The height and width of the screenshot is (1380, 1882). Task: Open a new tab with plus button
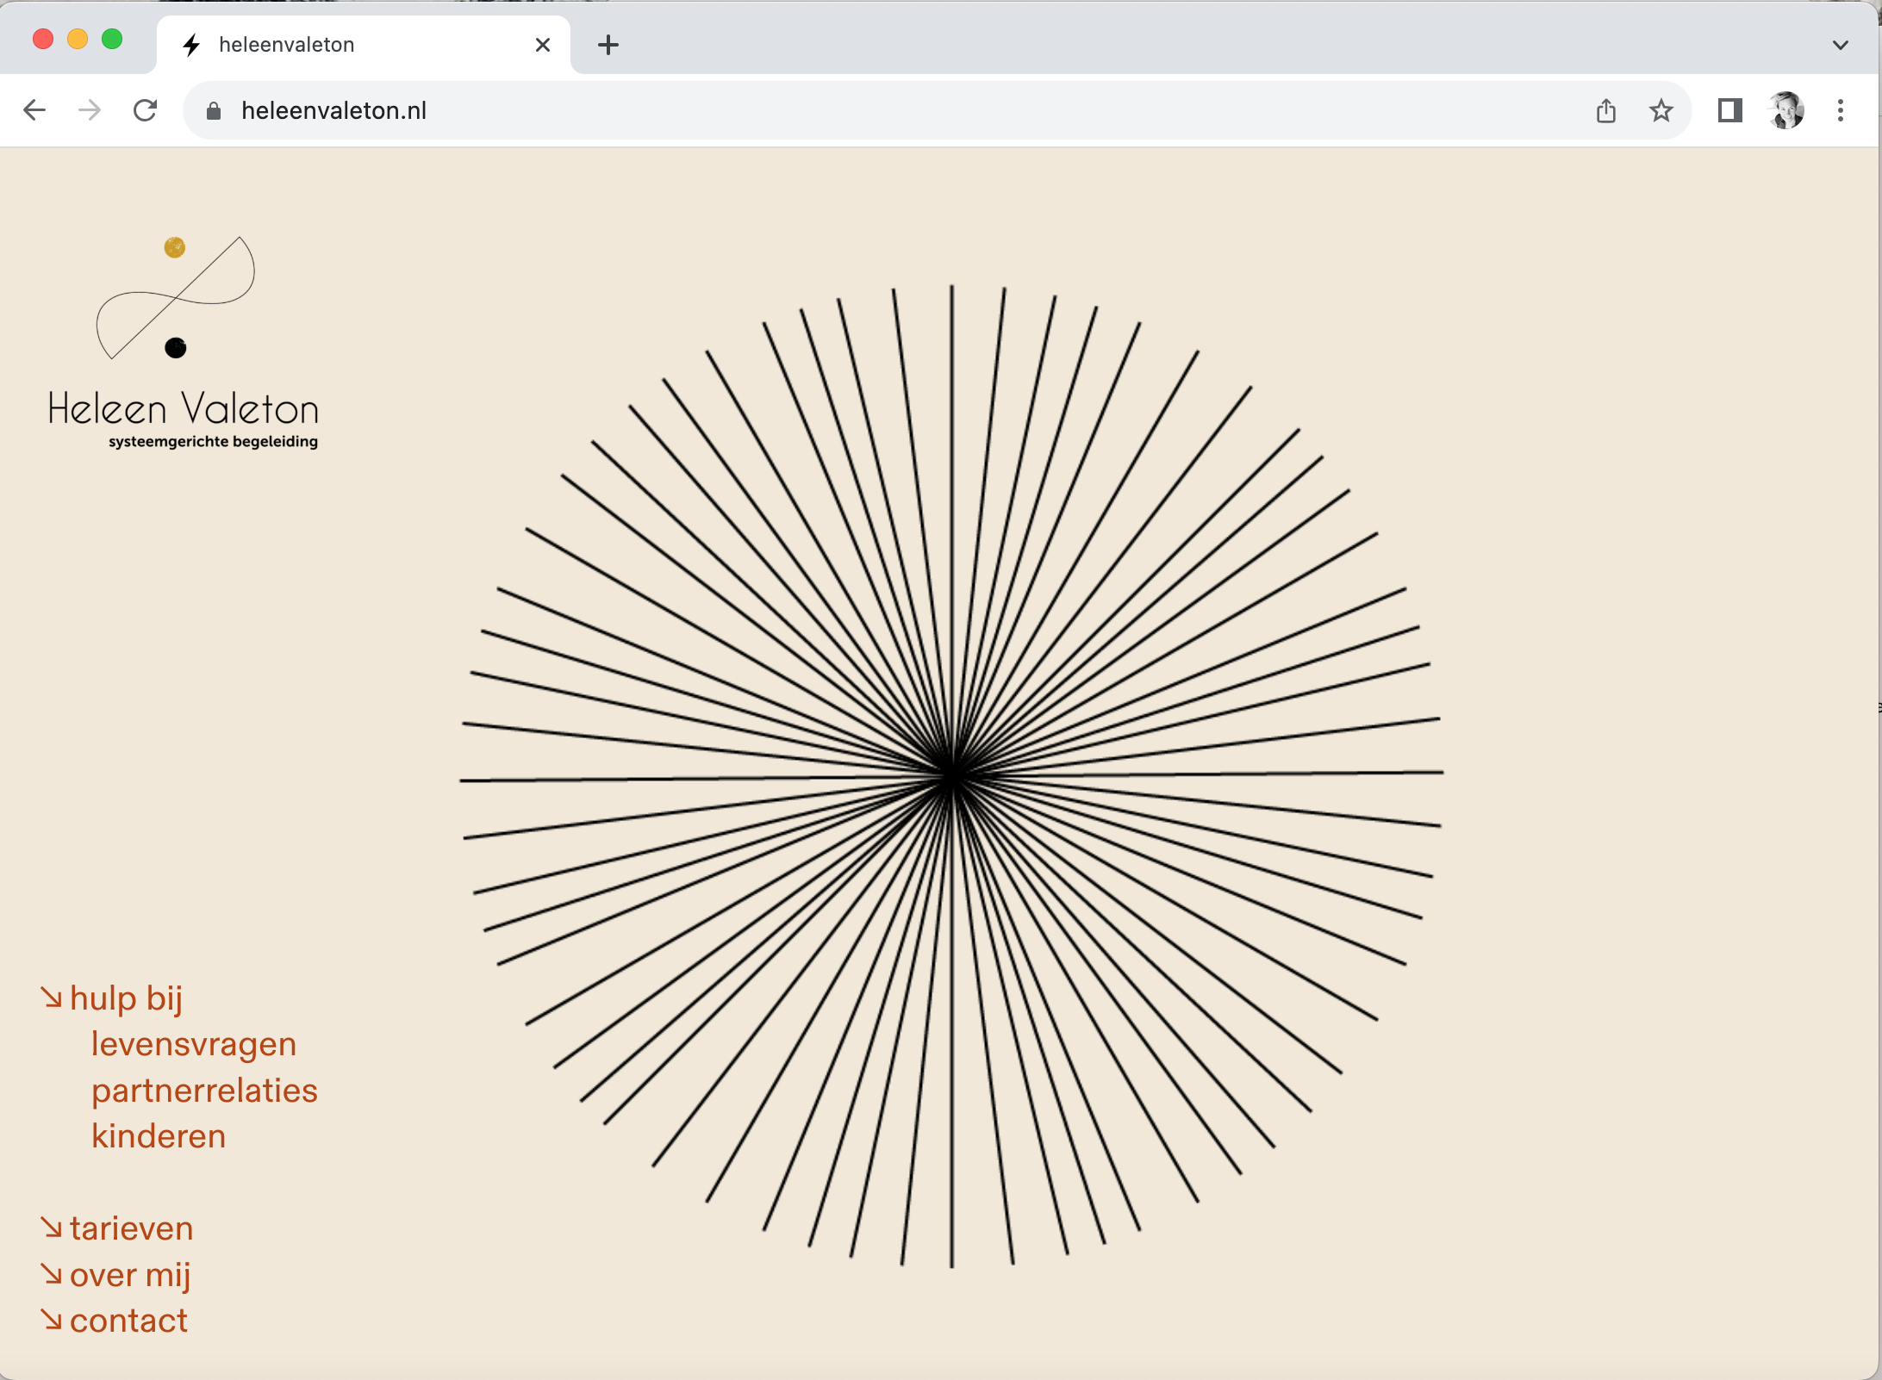point(608,45)
